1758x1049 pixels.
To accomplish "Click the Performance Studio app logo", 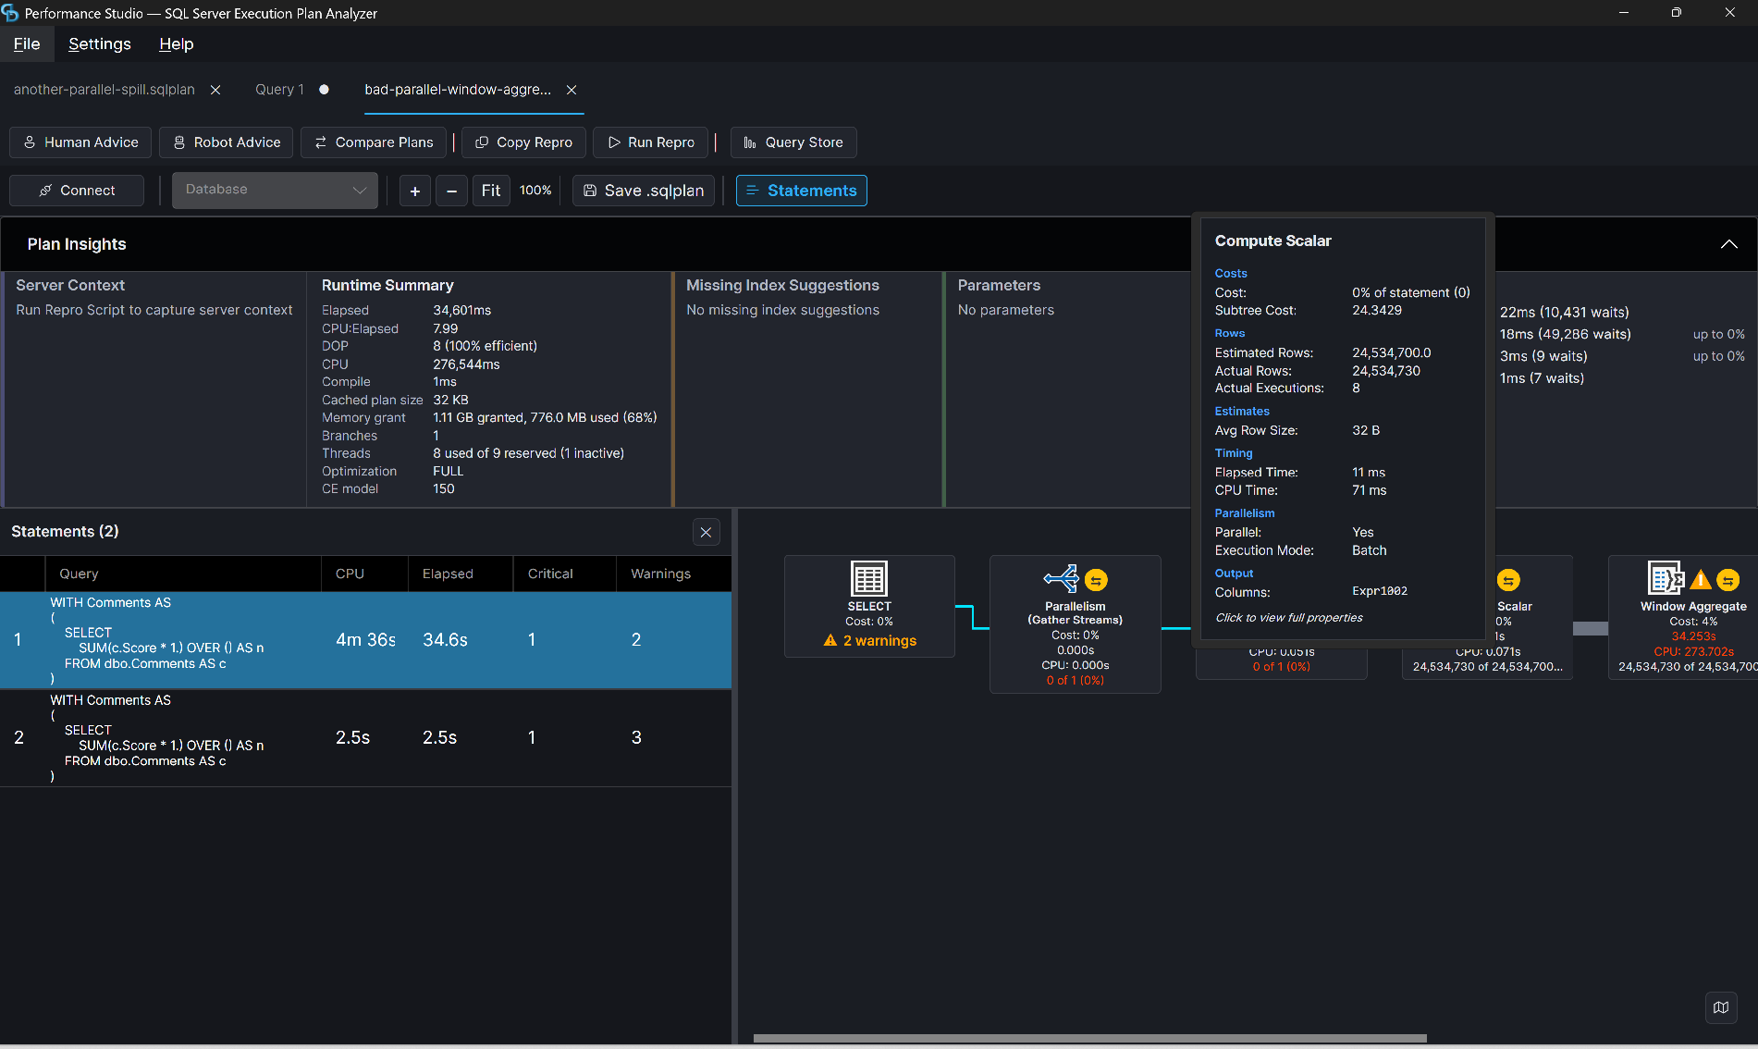I will (x=10, y=13).
